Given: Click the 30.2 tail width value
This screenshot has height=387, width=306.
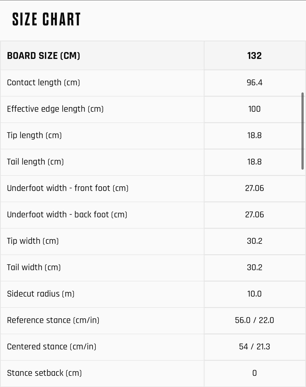Looking at the screenshot, I should click(254, 268).
